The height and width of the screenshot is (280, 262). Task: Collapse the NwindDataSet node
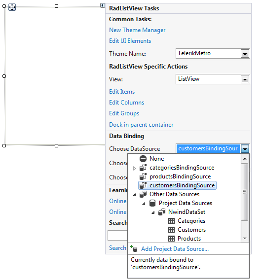pos(153,212)
